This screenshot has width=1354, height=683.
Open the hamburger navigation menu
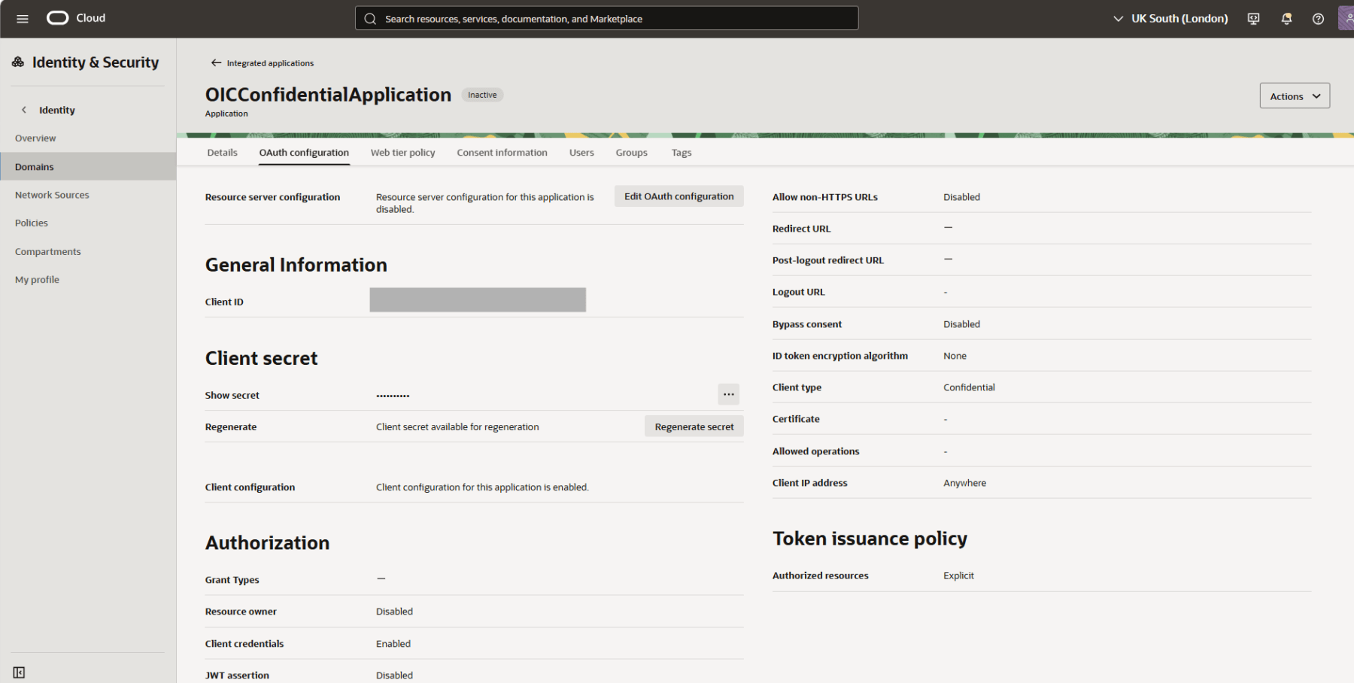tap(23, 19)
